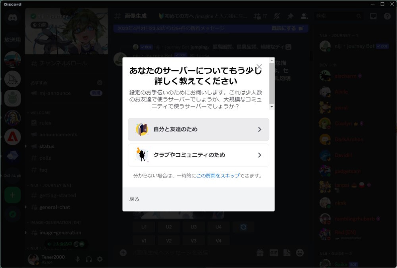Viewport: 397px width, 268px height.
Task: Open the Midjourney sailboat server icon
Action: click(x=12, y=79)
